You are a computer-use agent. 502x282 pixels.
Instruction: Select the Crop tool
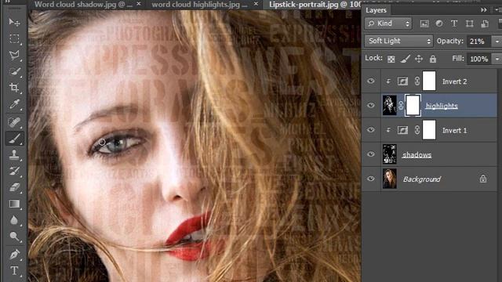(x=14, y=88)
